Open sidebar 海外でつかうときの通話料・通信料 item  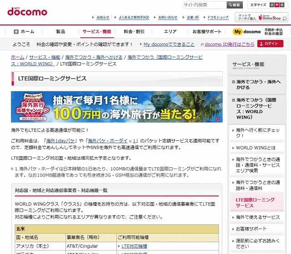pyautogui.click(x=257, y=185)
